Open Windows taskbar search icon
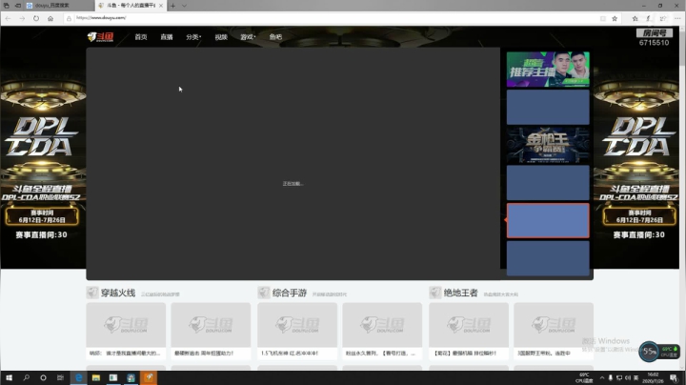Image resolution: width=686 pixels, height=385 pixels. (27, 377)
